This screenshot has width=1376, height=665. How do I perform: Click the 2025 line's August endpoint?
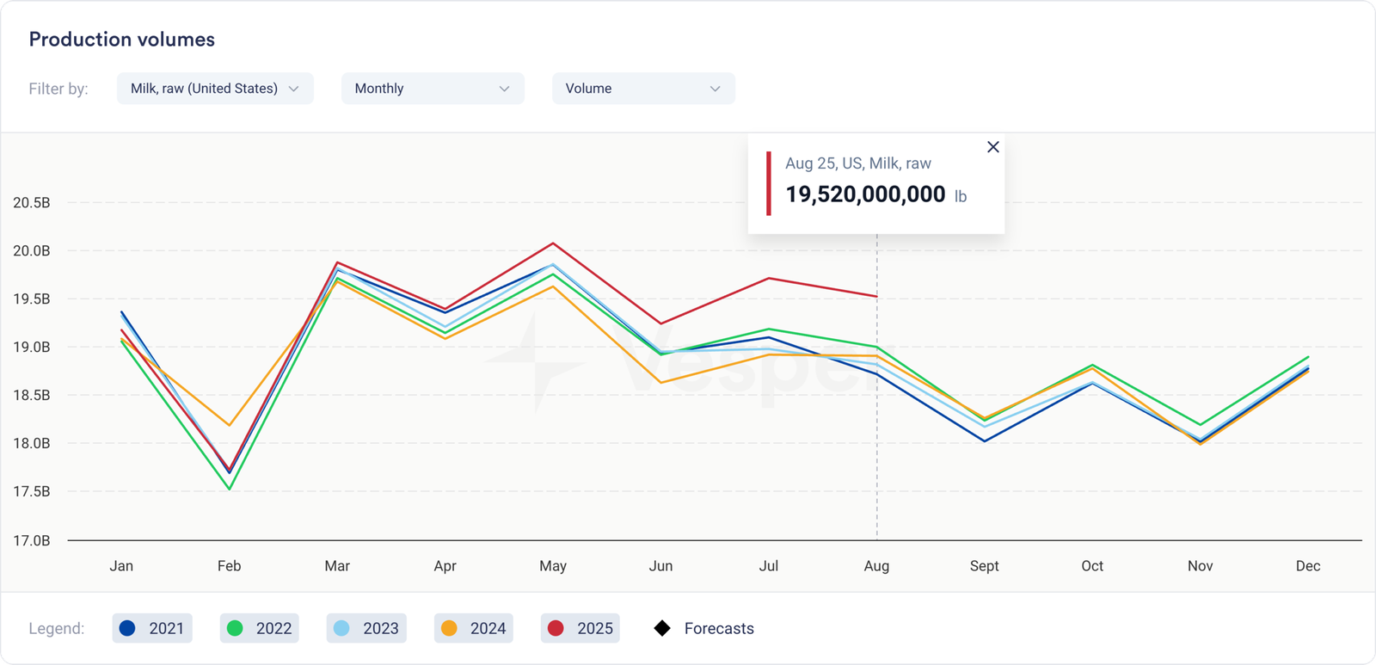pyautogui.click(x=876, y=296)
